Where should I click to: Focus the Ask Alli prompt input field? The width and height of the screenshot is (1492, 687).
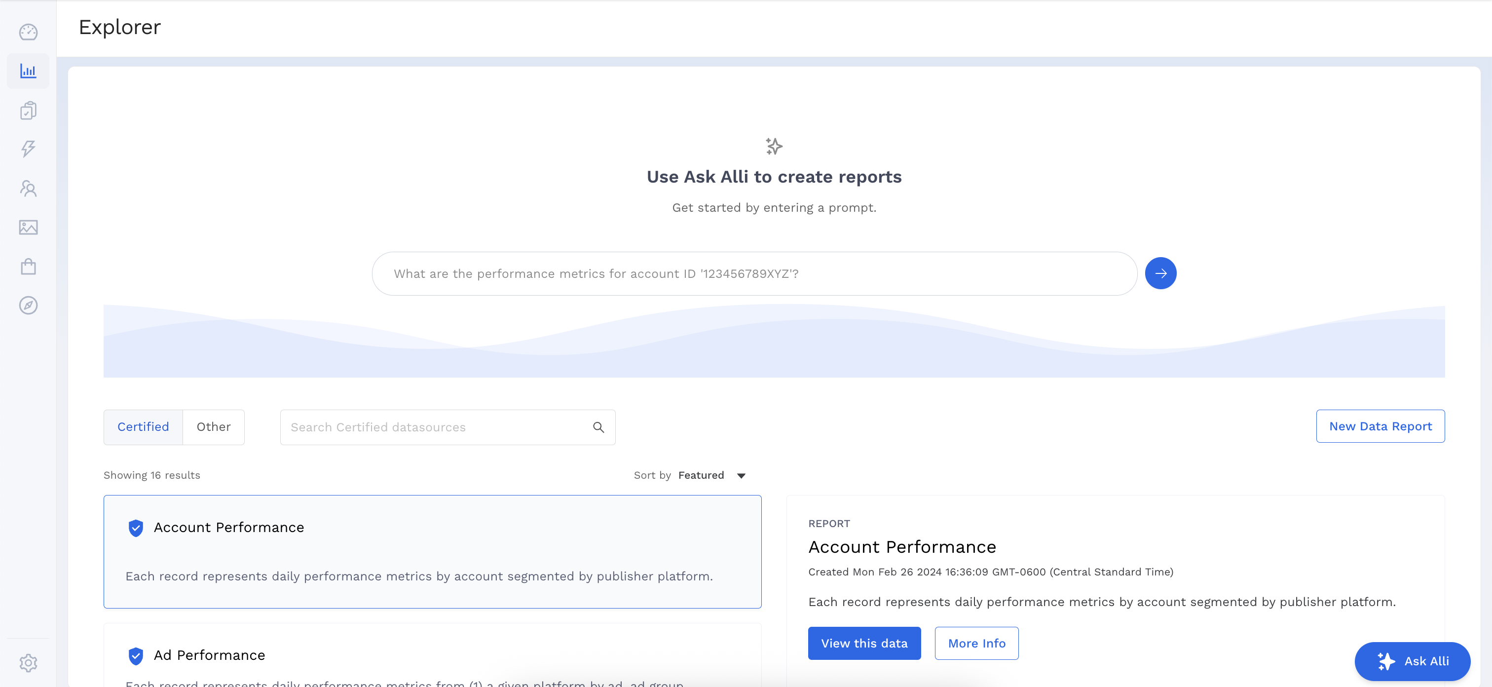tap(753, 273)
